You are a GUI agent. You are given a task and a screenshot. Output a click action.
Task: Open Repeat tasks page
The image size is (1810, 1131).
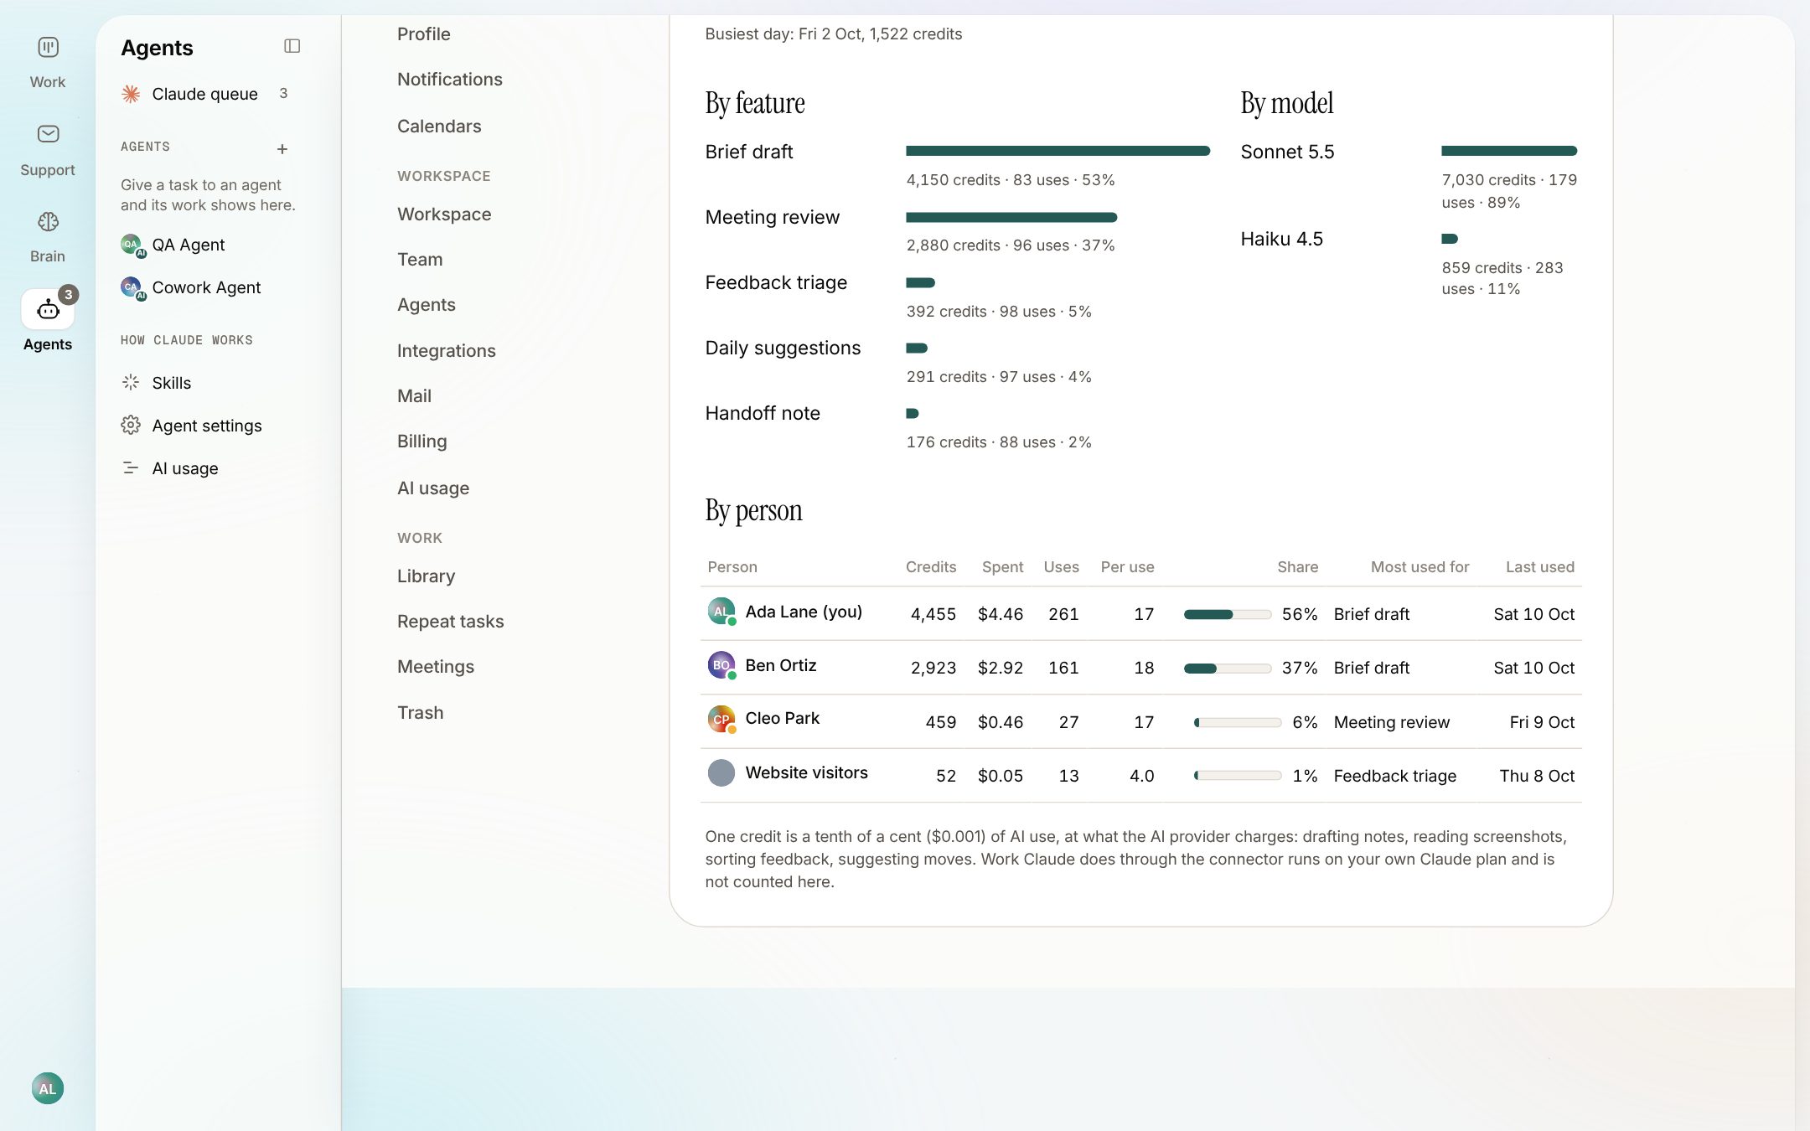pos(451,621)
